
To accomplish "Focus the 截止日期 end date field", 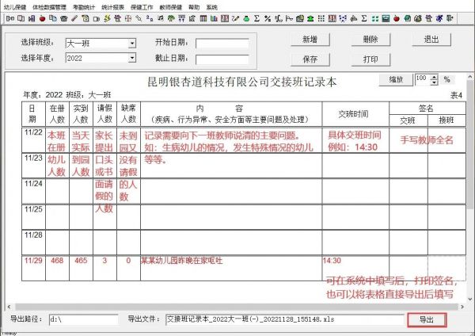I will tap(222, 59).
